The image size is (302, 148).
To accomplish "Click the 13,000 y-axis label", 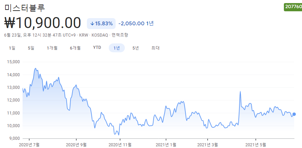I will pos(13,88).
